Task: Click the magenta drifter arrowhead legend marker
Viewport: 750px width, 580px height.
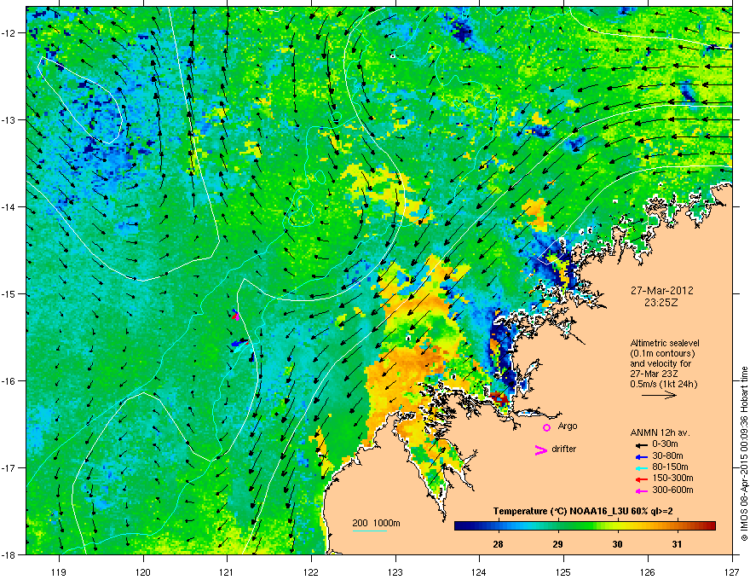Action: coord(541,449)
